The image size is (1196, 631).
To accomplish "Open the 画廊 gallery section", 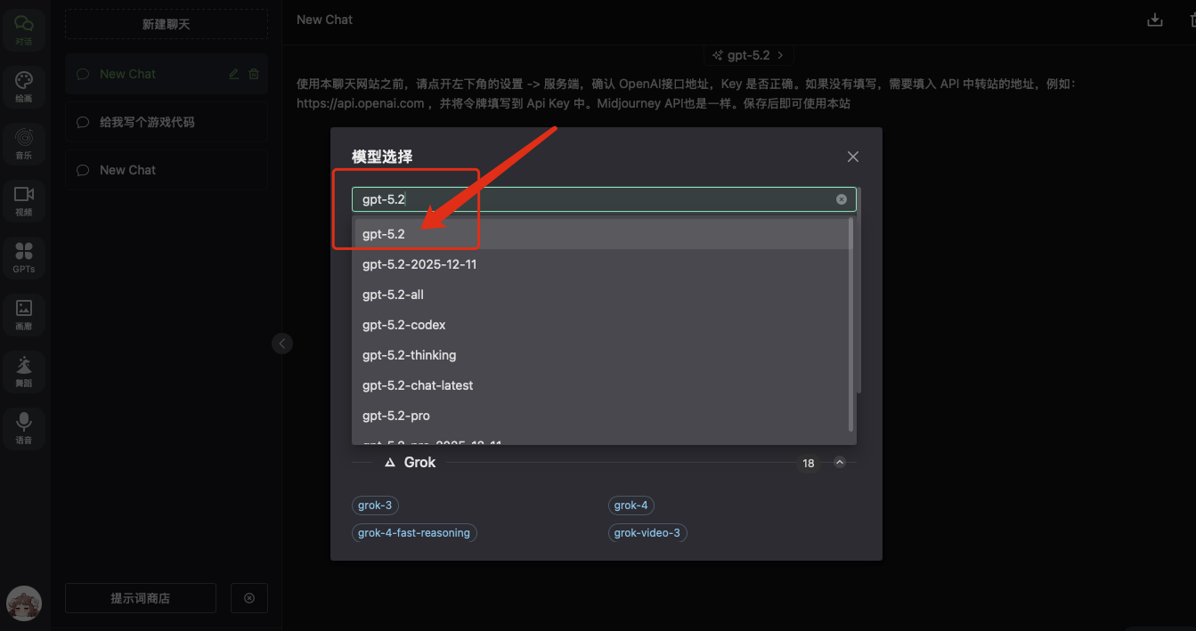I will pyautogui.click(x=24, y=314).
